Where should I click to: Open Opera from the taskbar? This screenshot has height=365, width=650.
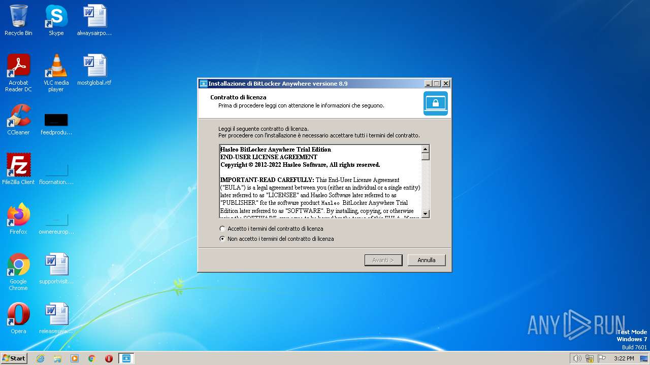click(x=109, y=358)
